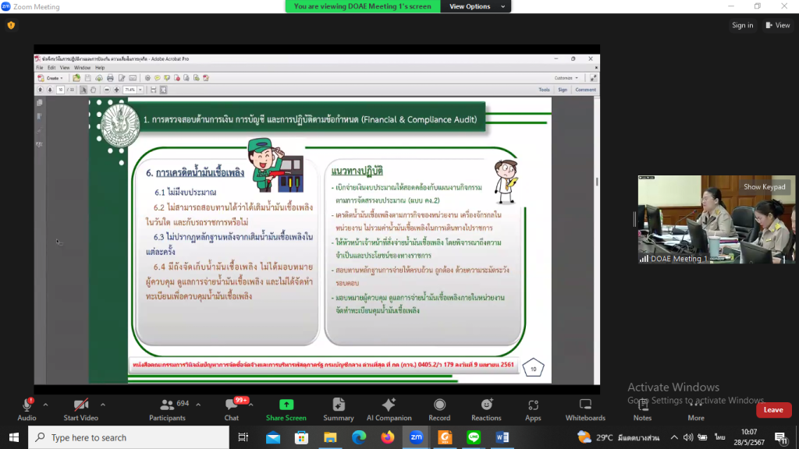799x449 pixels.
Task: Open Microsoft Word from the taskbar
Action: (x=502, y=437)
